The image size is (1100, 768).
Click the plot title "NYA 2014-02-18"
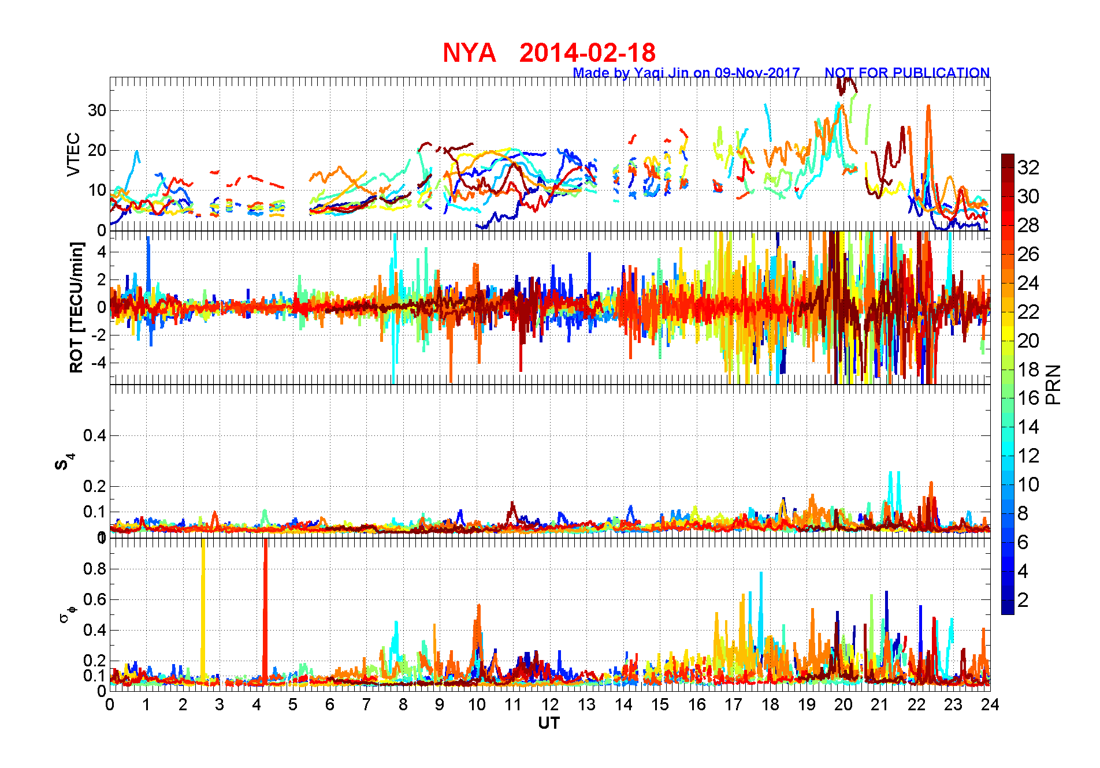coord(549,53)
